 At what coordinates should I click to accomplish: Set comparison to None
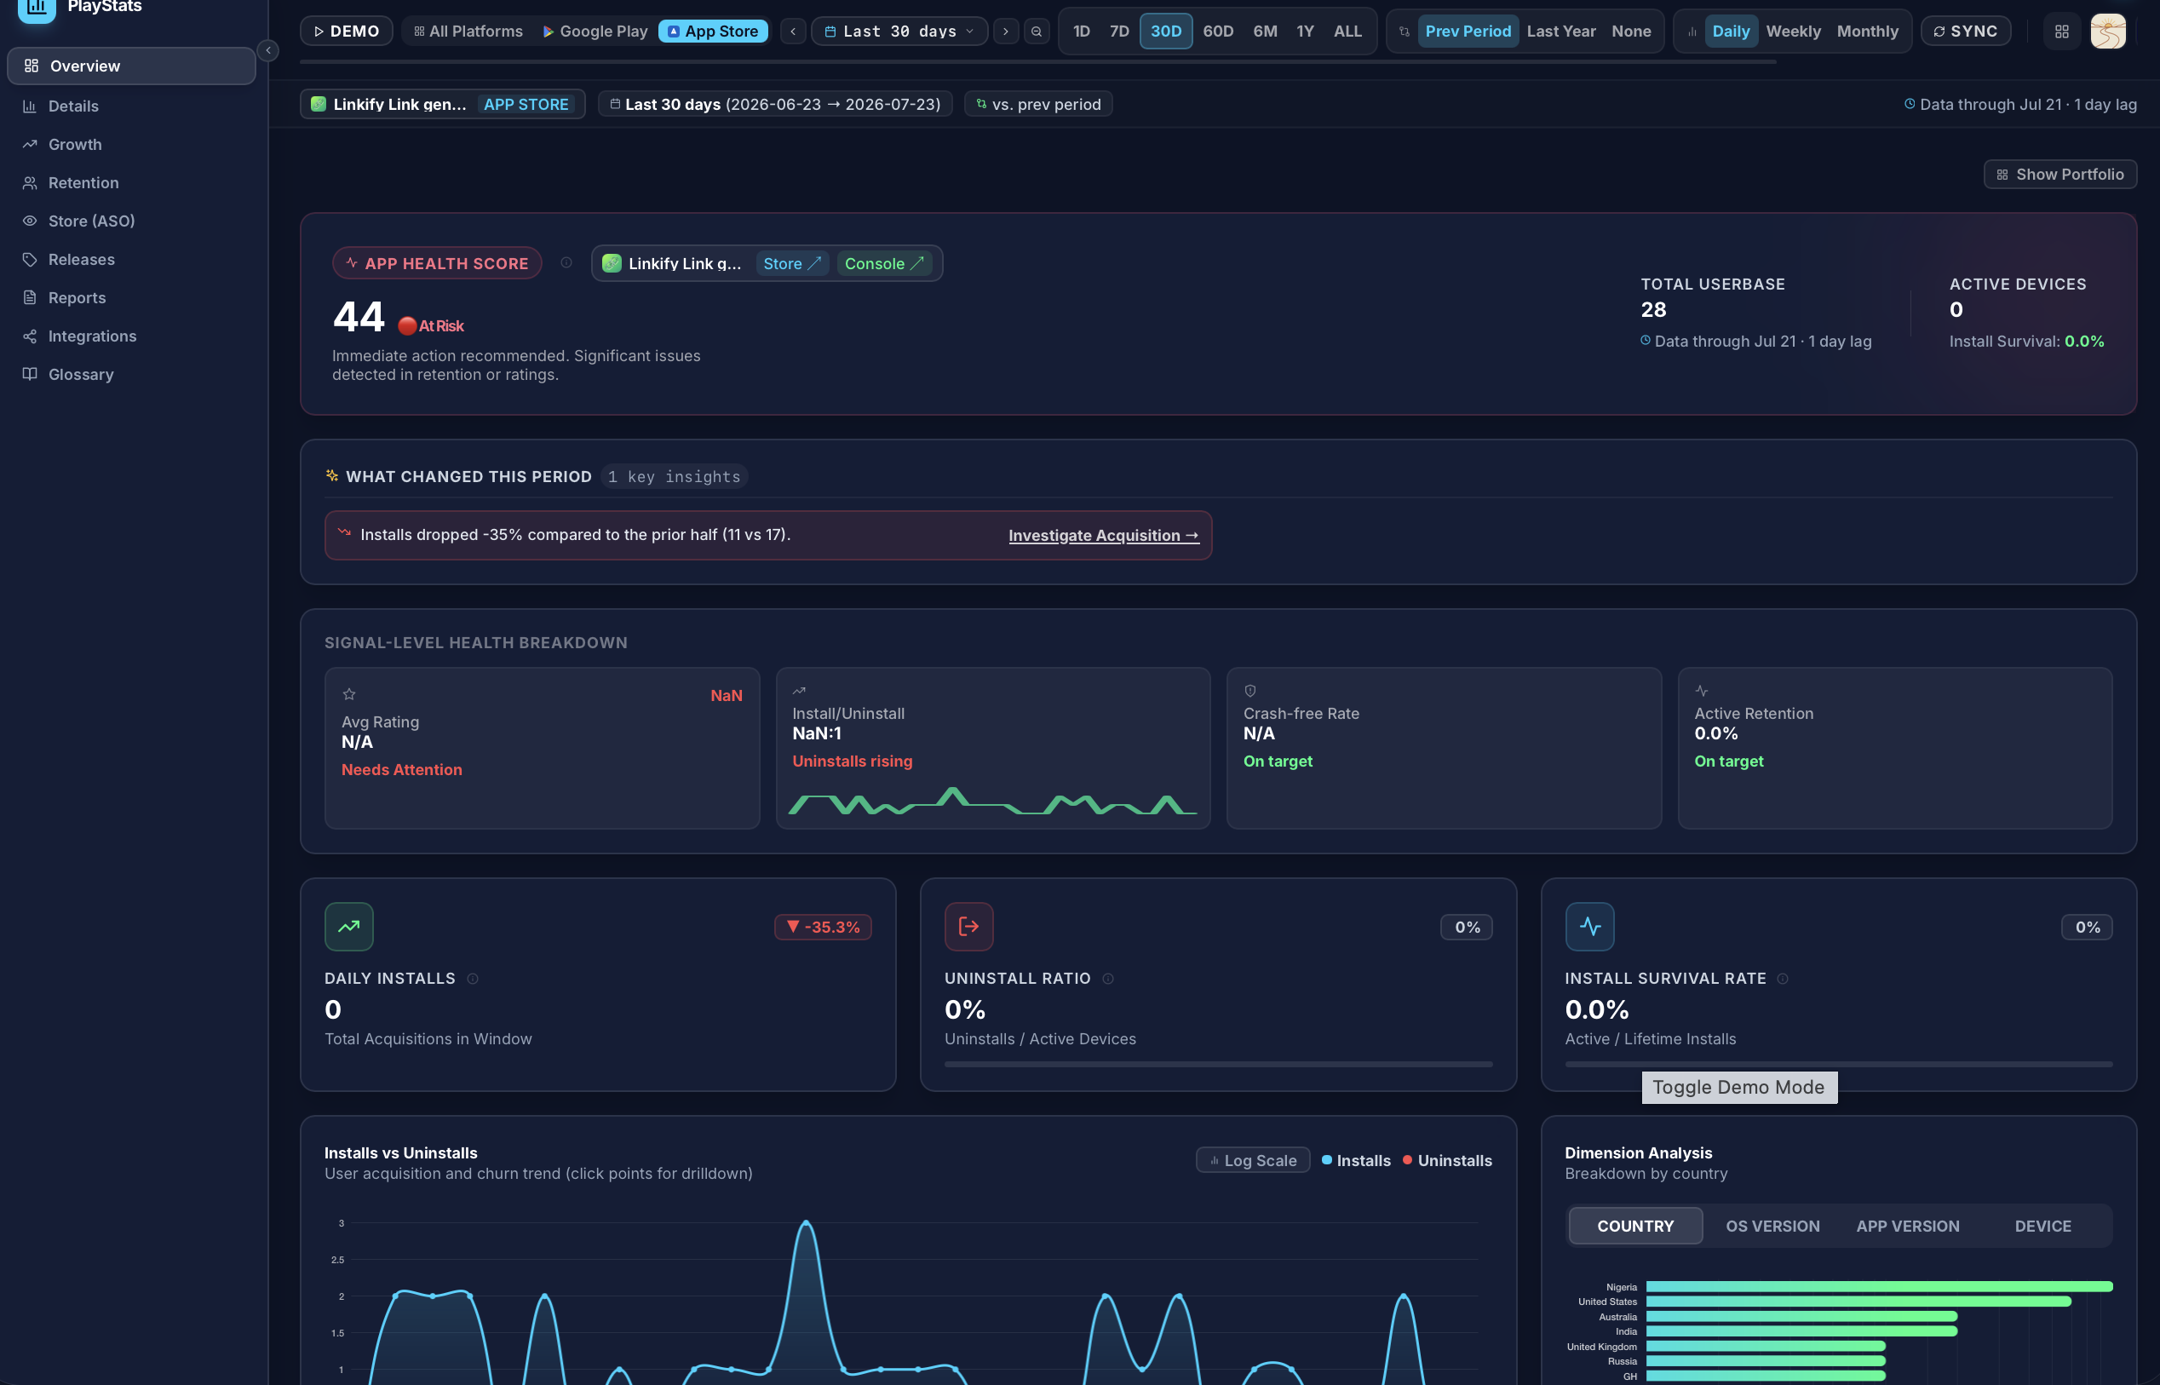[x=1630, y=31]
